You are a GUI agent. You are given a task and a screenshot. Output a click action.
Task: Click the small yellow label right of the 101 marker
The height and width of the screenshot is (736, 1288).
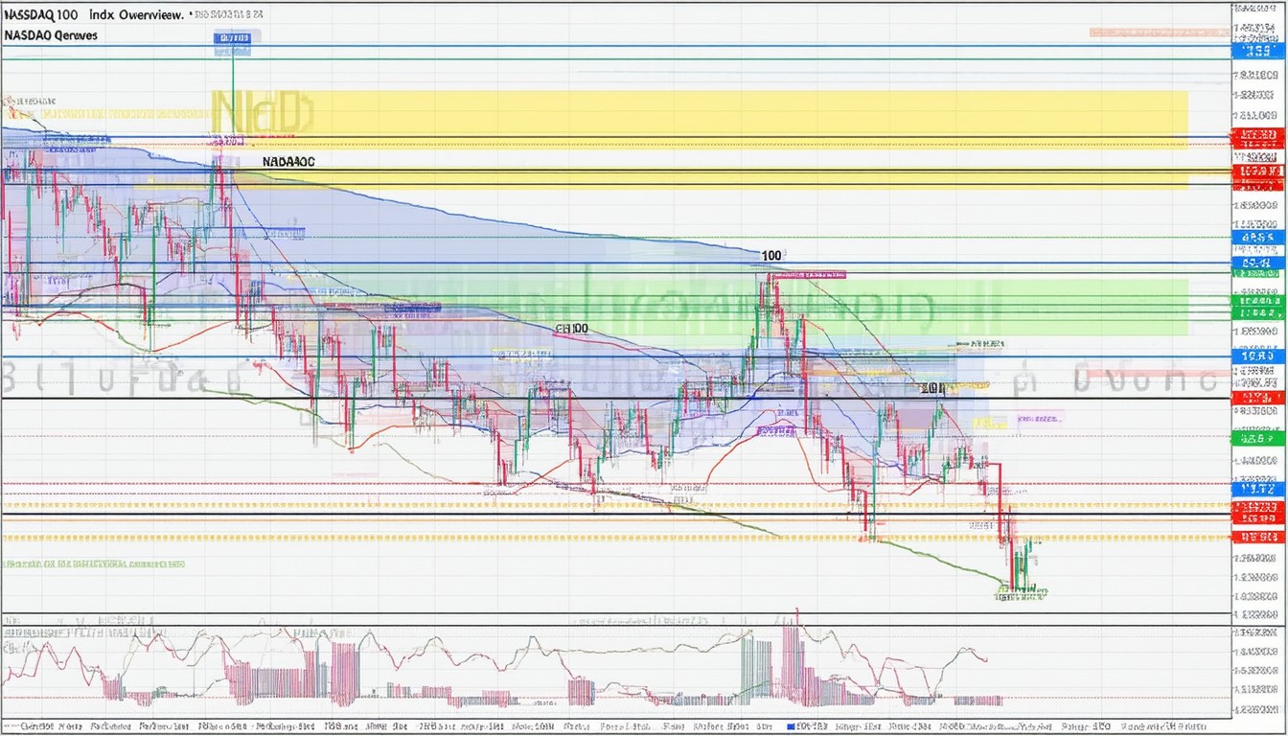coord(989,423)
